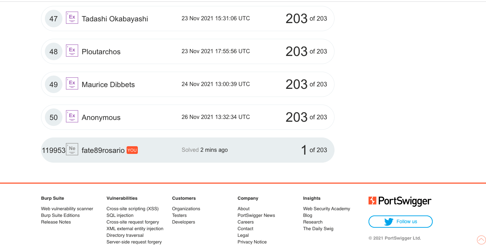This screenshot has width=486, height=248.
Task: Click the Newbie badge icon beside fate89rosario
Action: [x=72, y=149]
